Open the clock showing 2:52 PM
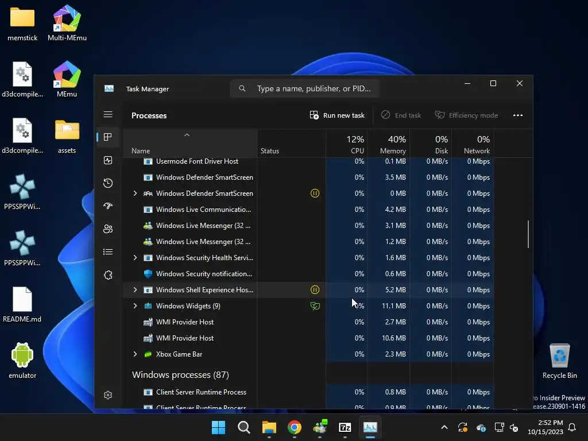Image resolution: width=588 pixels, height=441 pixels. [546, 427]
